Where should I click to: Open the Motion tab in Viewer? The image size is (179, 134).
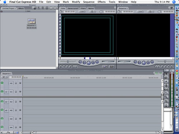(x=91, y=9)
